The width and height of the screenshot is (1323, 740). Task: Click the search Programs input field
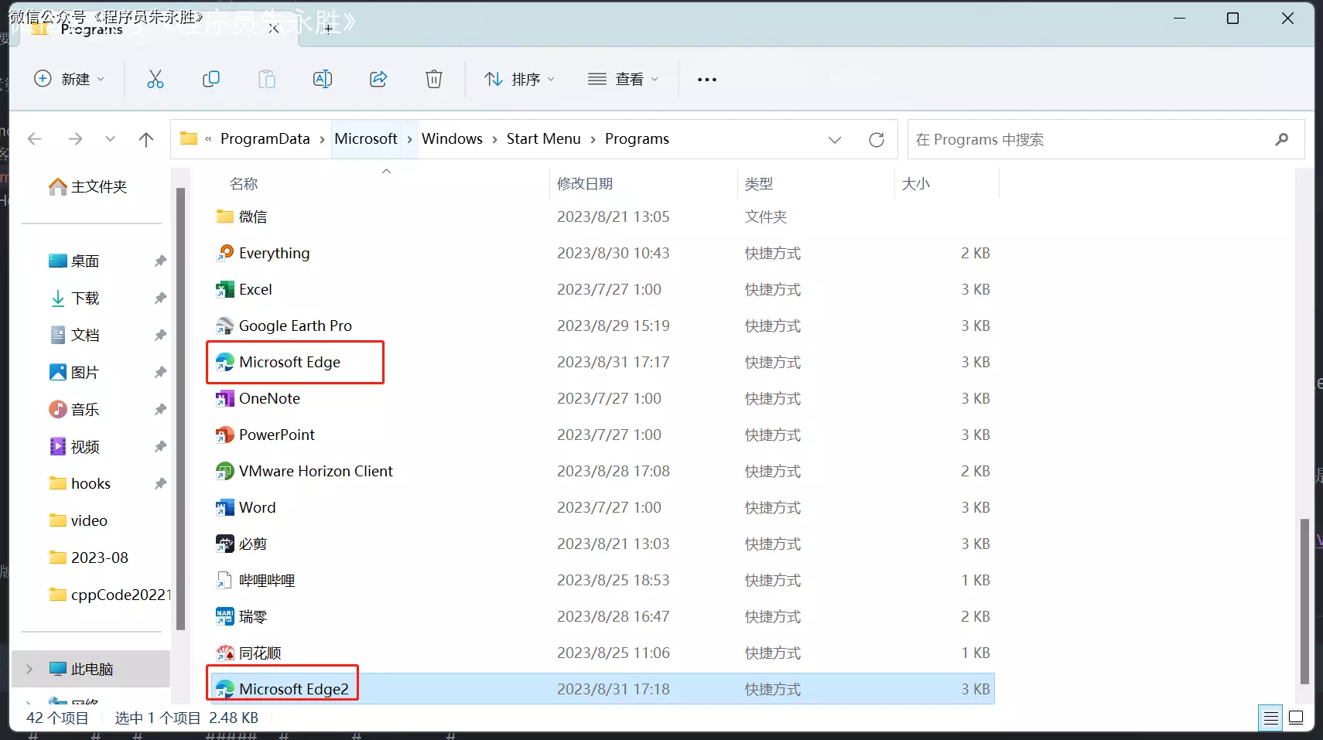[1091, 139]
